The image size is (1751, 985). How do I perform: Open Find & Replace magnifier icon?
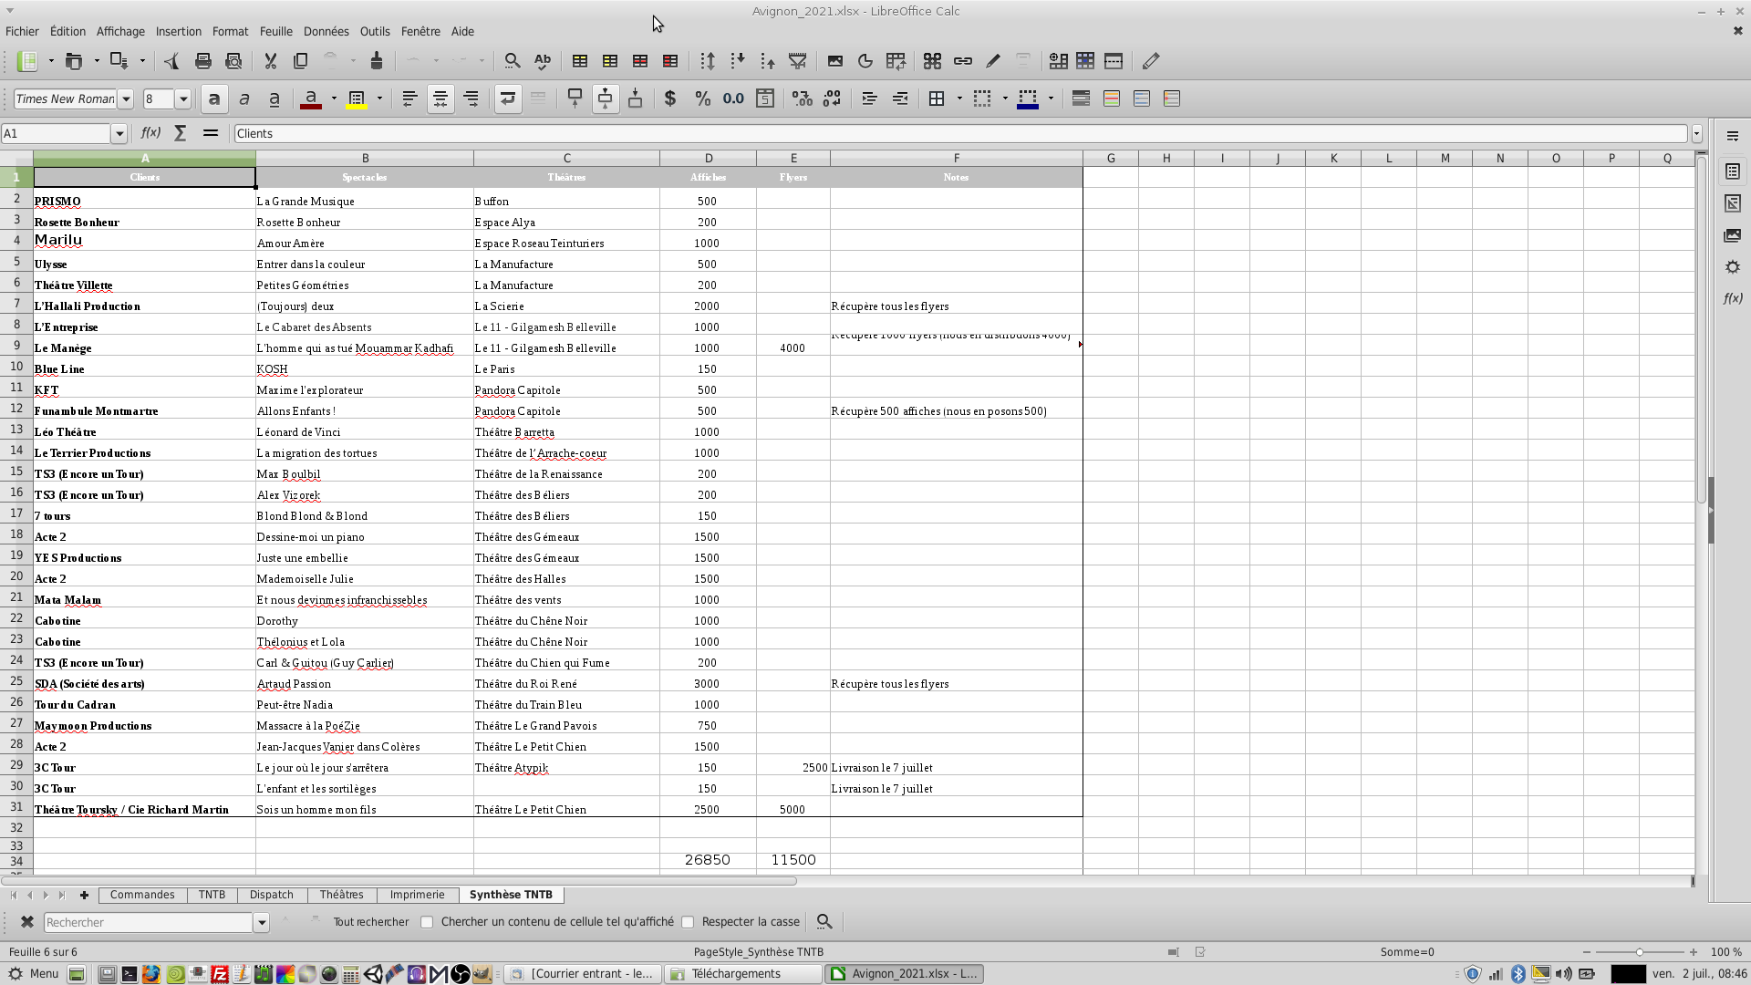click(x=513, y=61)
